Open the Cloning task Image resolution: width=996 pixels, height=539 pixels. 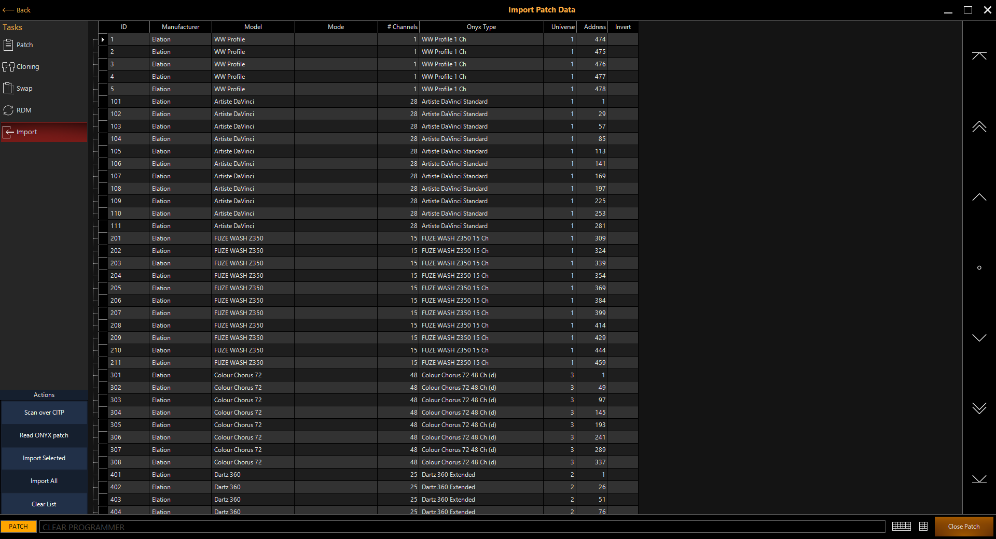(x=44, y=67)
